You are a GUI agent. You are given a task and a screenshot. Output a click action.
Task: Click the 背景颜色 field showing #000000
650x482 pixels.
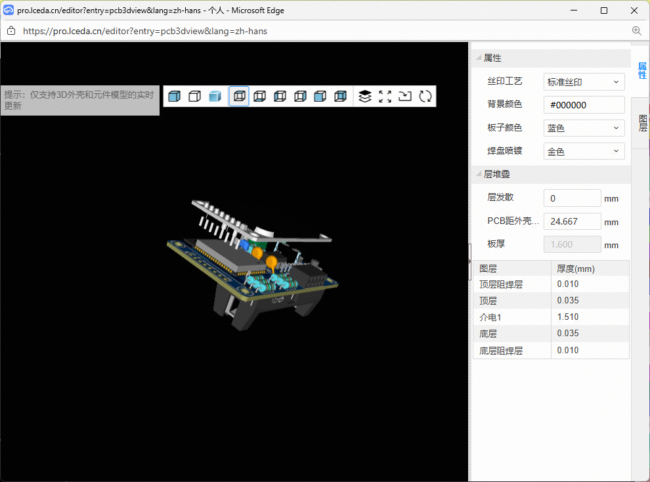coord(584,105)
